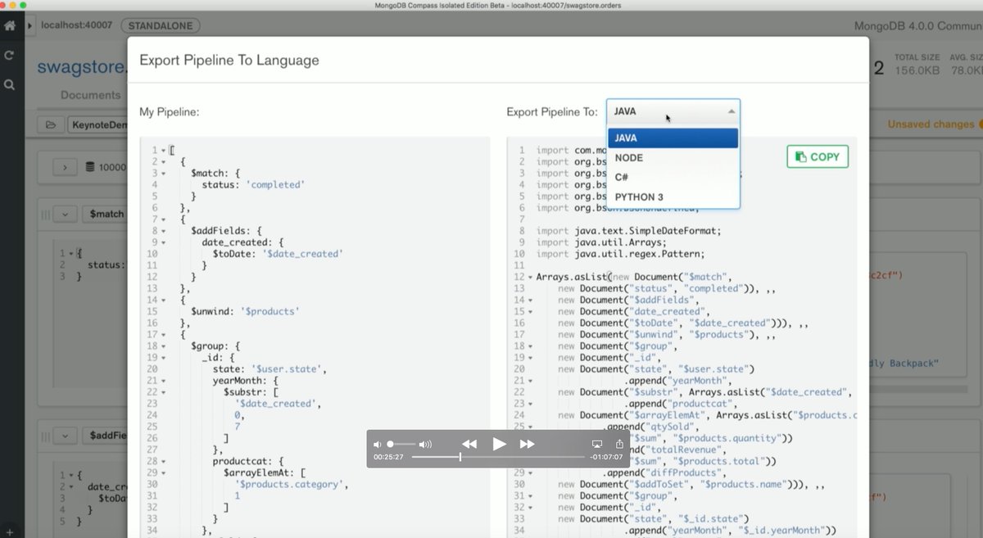Viewport: 983px width, 538px height.
Task: Click import java.text.SimpleDateFormat; line
Action: tap(629, 231)
